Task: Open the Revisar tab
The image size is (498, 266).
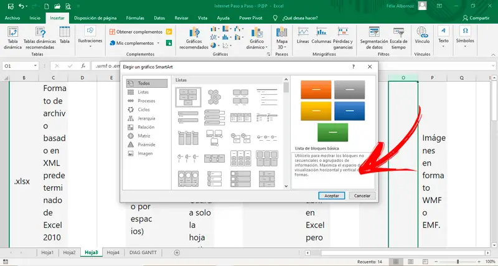Action: pos(181,18)
